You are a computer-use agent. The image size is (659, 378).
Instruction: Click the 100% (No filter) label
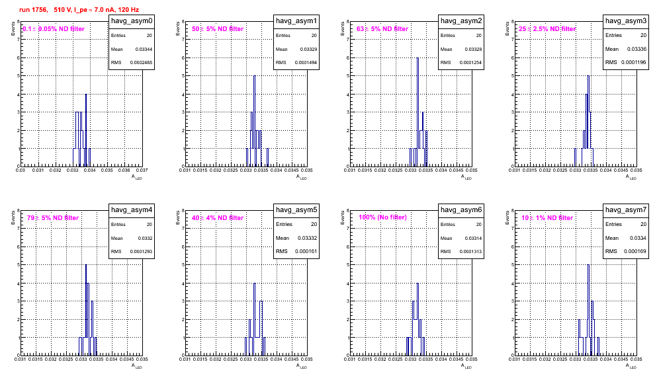click(x=383, y=217)
